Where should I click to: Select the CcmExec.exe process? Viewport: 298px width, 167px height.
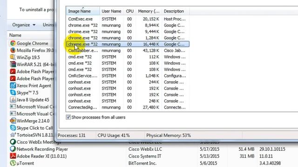[x=128, y=19]
